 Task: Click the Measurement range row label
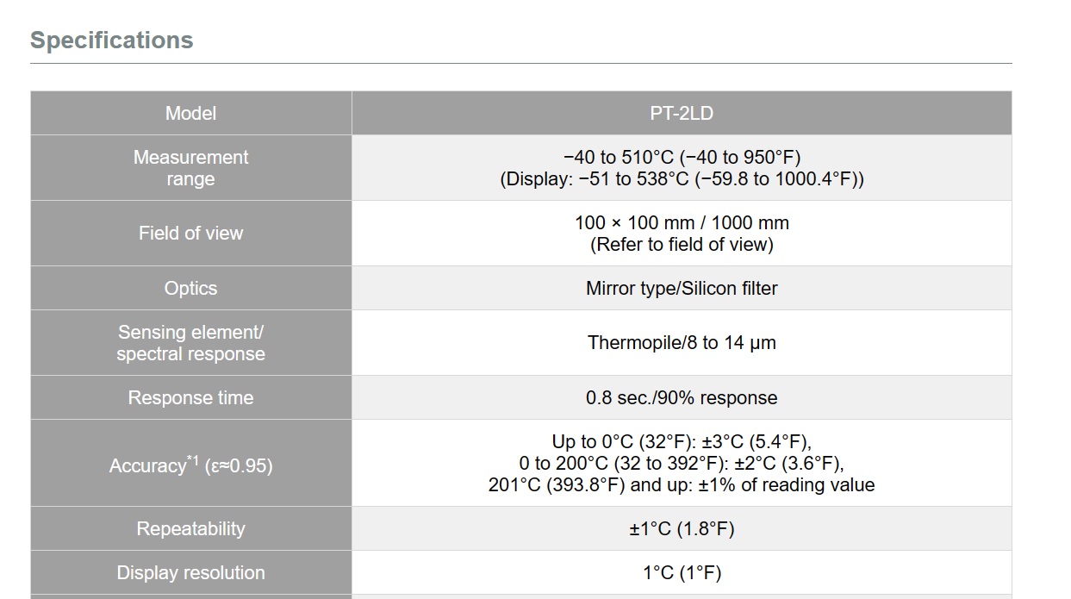(190, 168)
